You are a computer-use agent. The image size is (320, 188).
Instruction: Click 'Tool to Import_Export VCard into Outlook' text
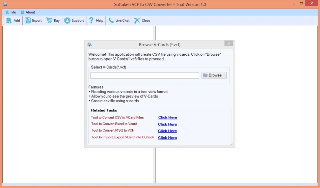tap(123, 137)
